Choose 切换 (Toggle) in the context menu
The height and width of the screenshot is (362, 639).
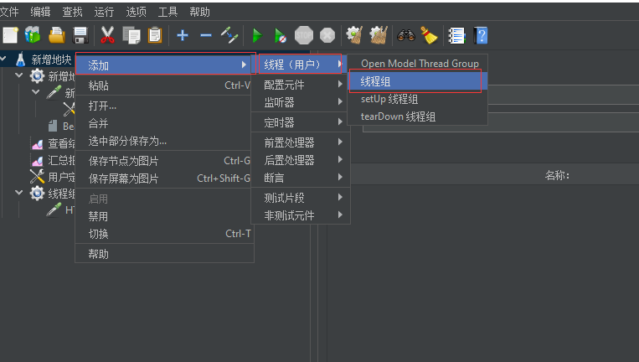pos(98,234)
